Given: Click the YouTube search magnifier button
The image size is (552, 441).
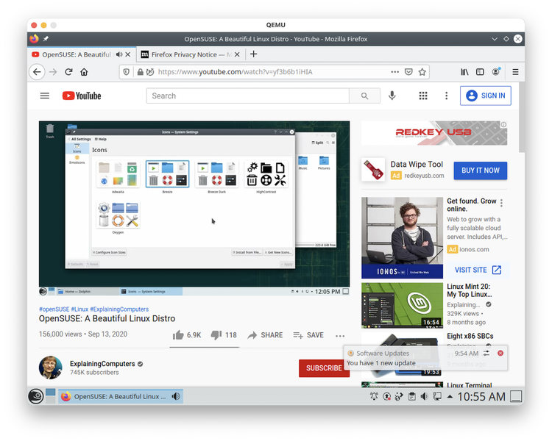Looking at the screenshot, I should (x=364, y=96).
